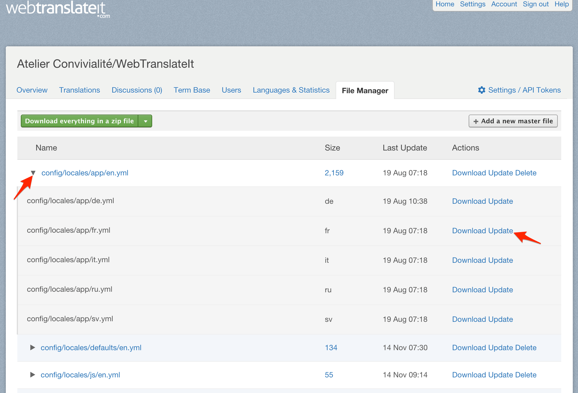Click Add a new master file button
Screen dimensions: 578x393
click(x=513, y=121)
